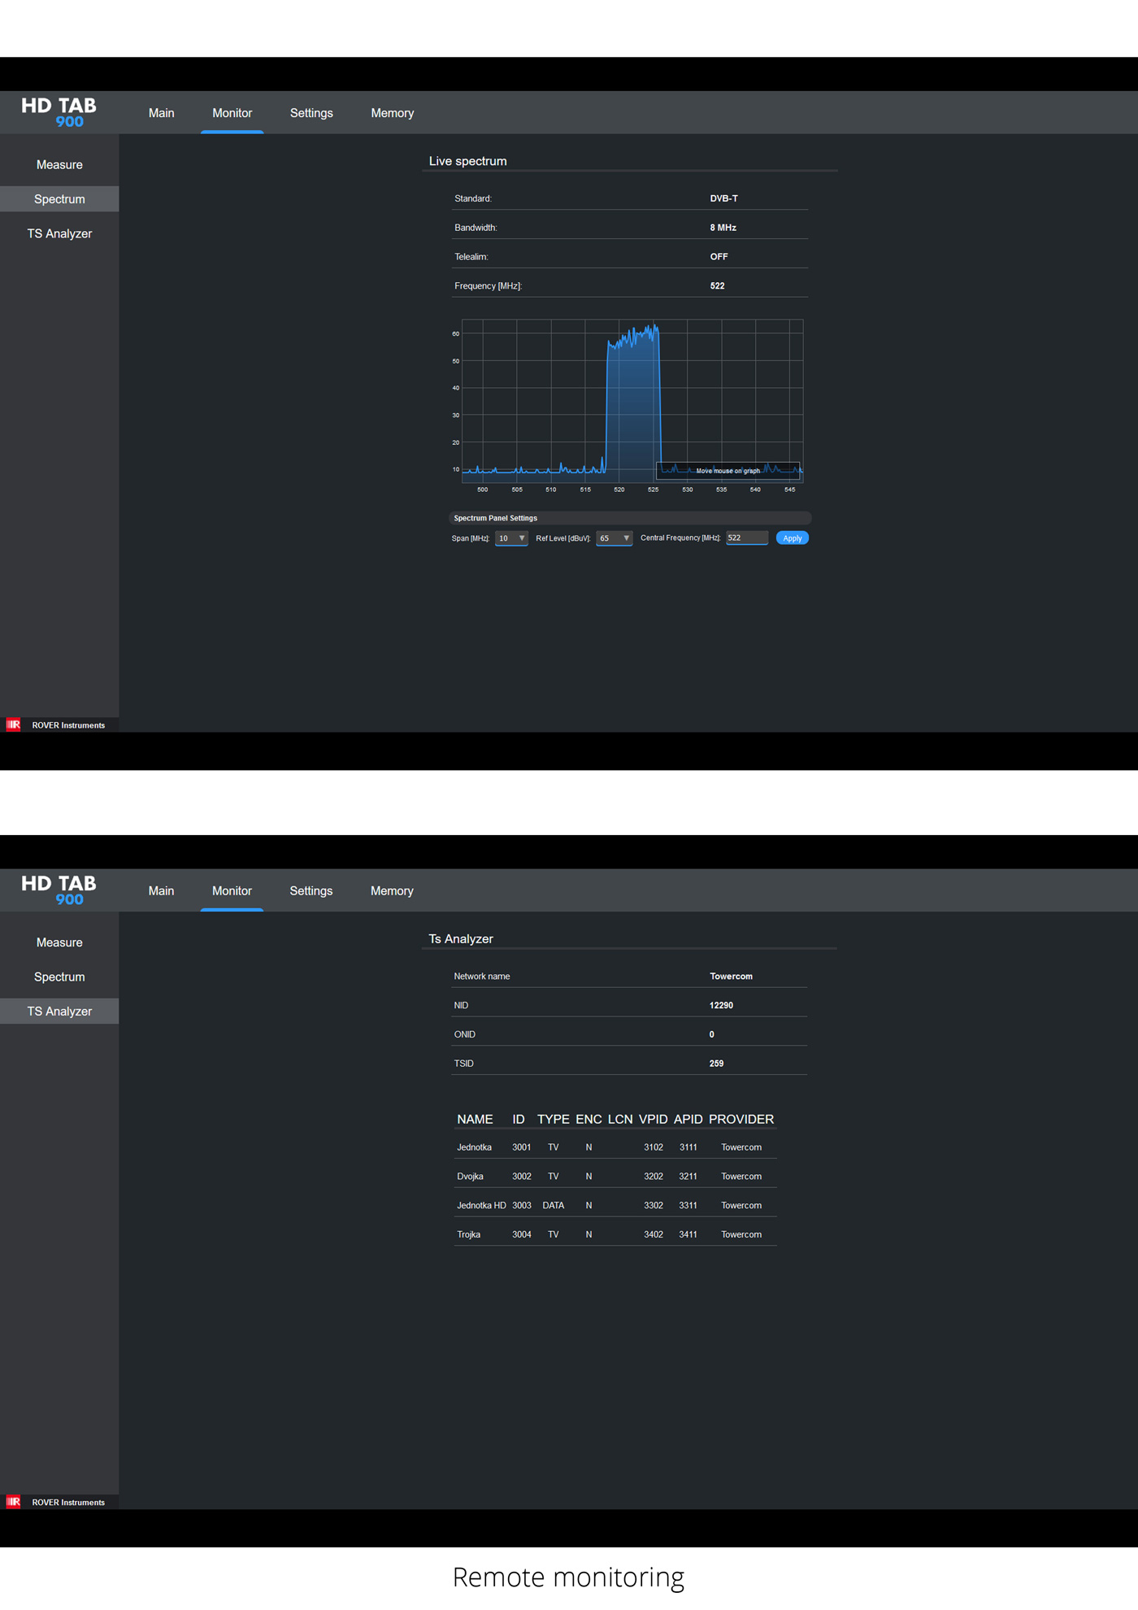Image resolution: width=1138 pixels, height=1610 pixels.
Task: Open the Span [MHz] dropdown
Action: (x=511, y=538)
